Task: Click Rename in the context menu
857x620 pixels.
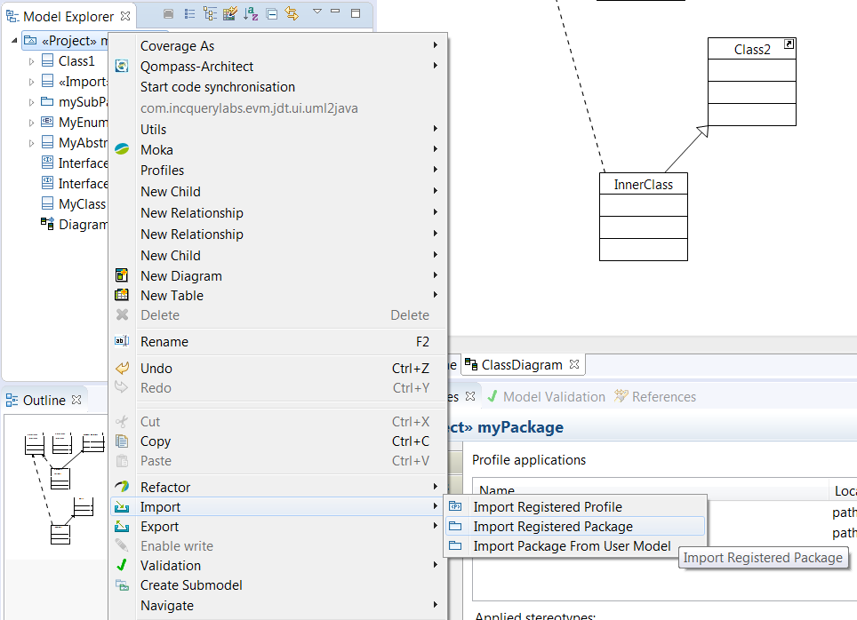Action: click(x=164, y=342)
